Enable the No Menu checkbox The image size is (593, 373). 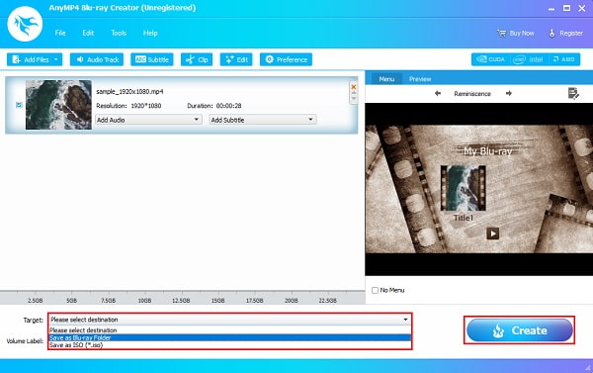coord(375,290)
